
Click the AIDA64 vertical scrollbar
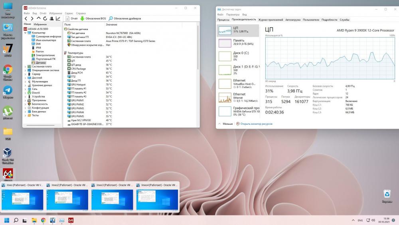[x=198, y=47]
